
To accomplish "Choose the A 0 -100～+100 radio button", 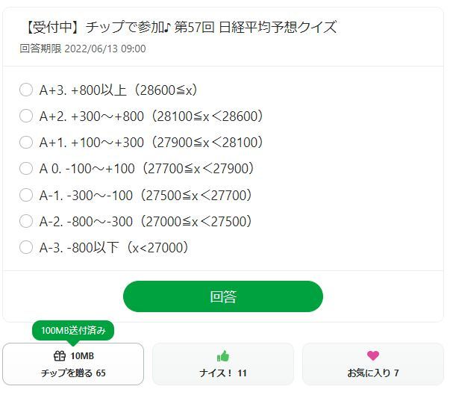I will 26,169.
